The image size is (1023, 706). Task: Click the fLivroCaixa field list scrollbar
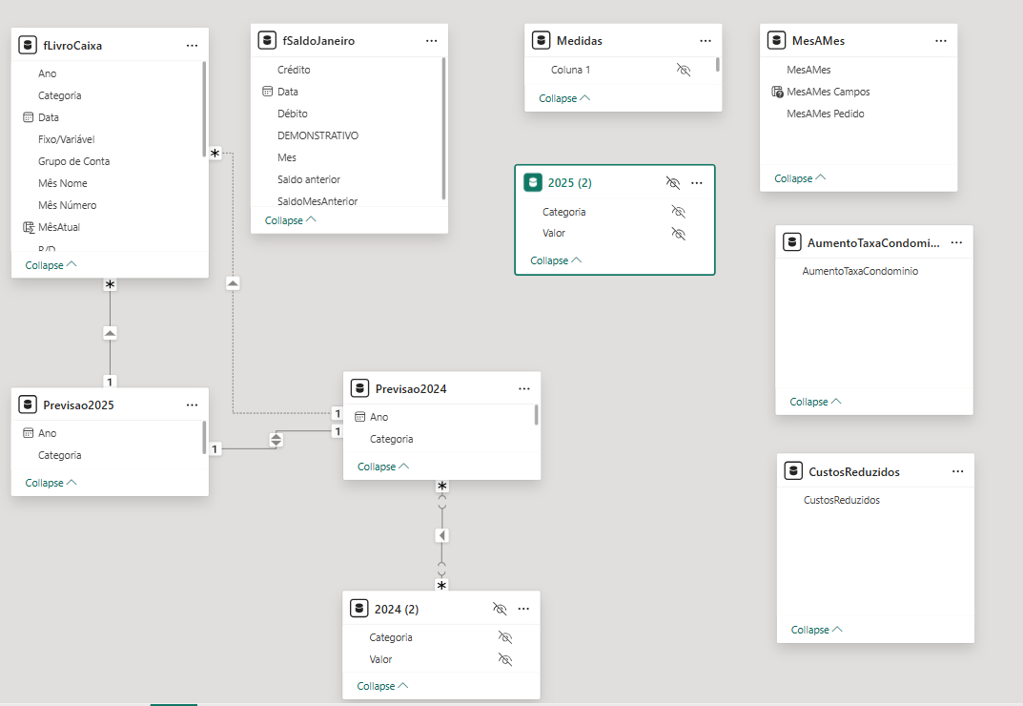204,109
